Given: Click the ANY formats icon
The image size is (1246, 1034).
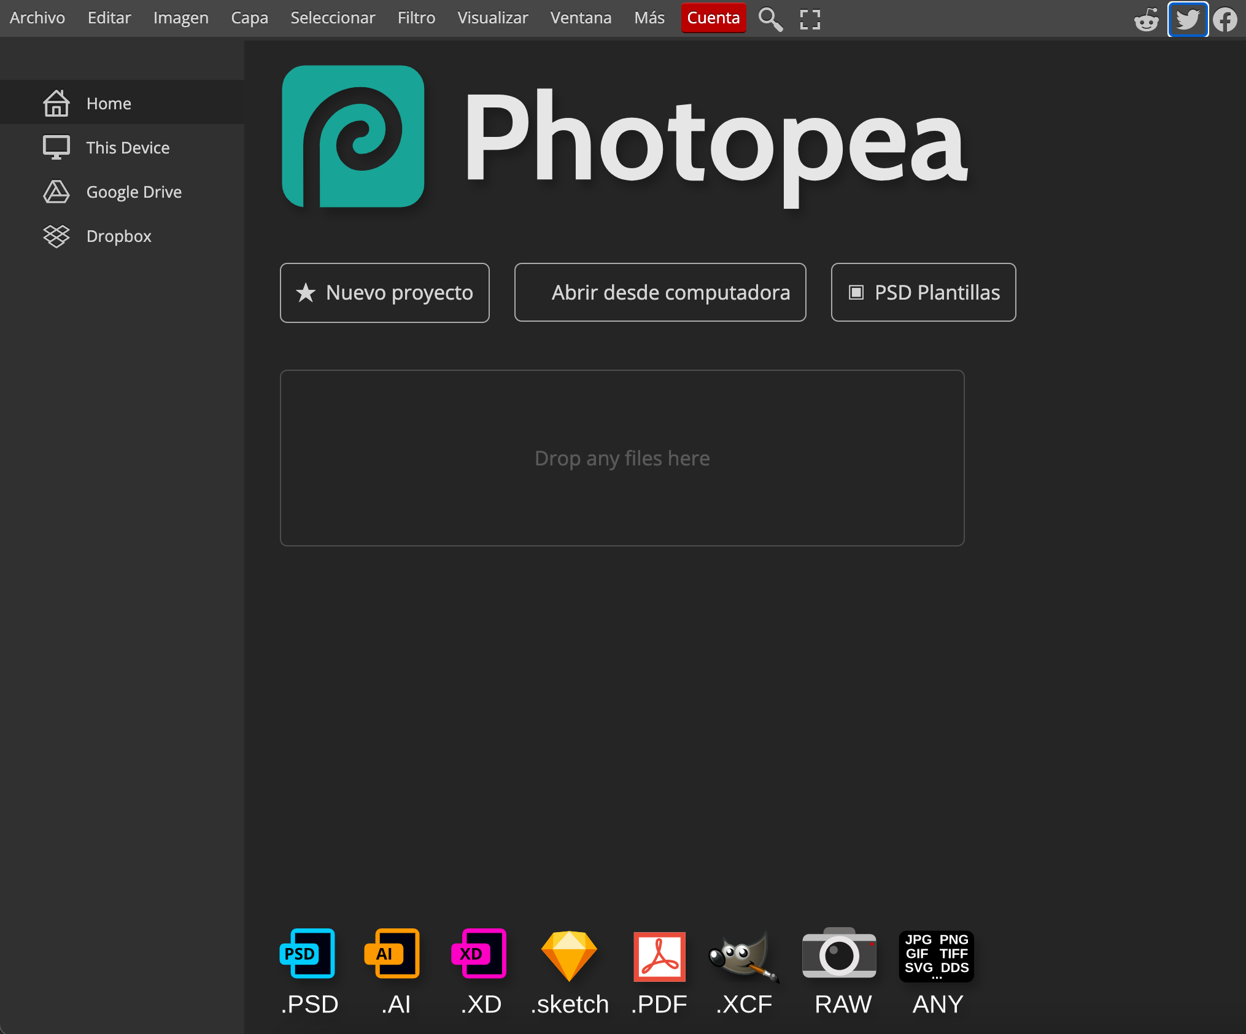Looking at the screenshot, I should [937, 956].
